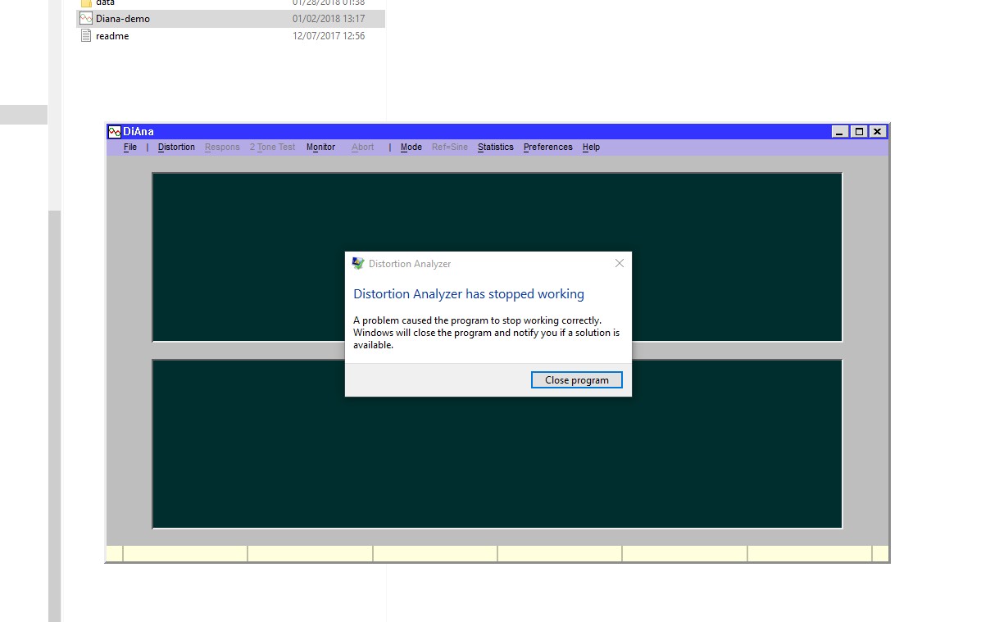981x622 pixels.
Task: Click the grayed-out Respons menu item
Action: [222, 147]
